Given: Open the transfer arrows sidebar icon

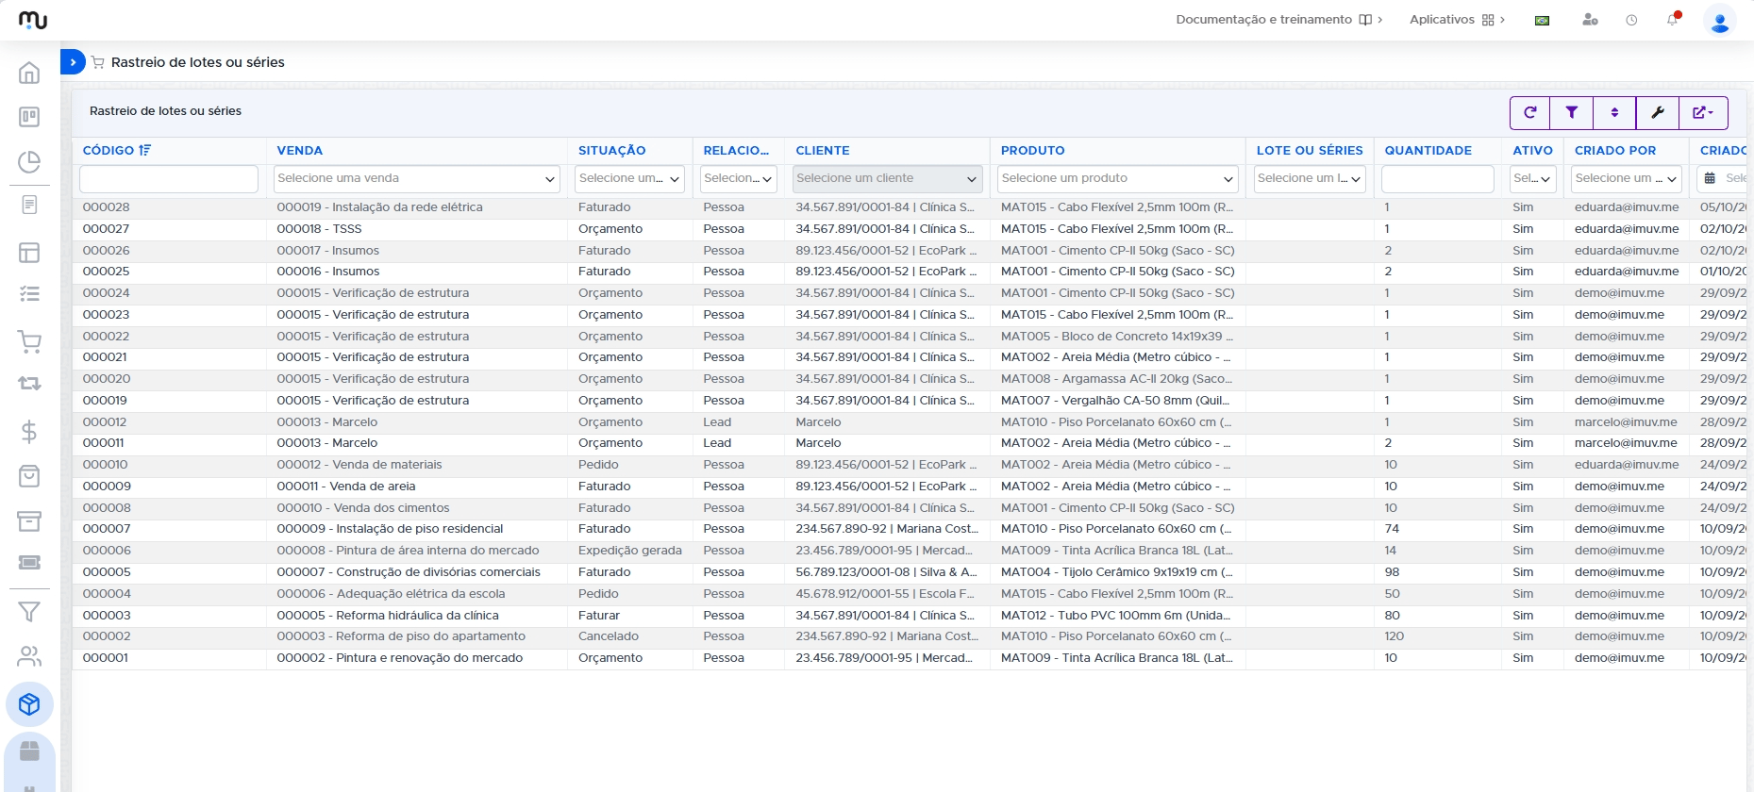Looking at the screenshot, I should (29, 384).
